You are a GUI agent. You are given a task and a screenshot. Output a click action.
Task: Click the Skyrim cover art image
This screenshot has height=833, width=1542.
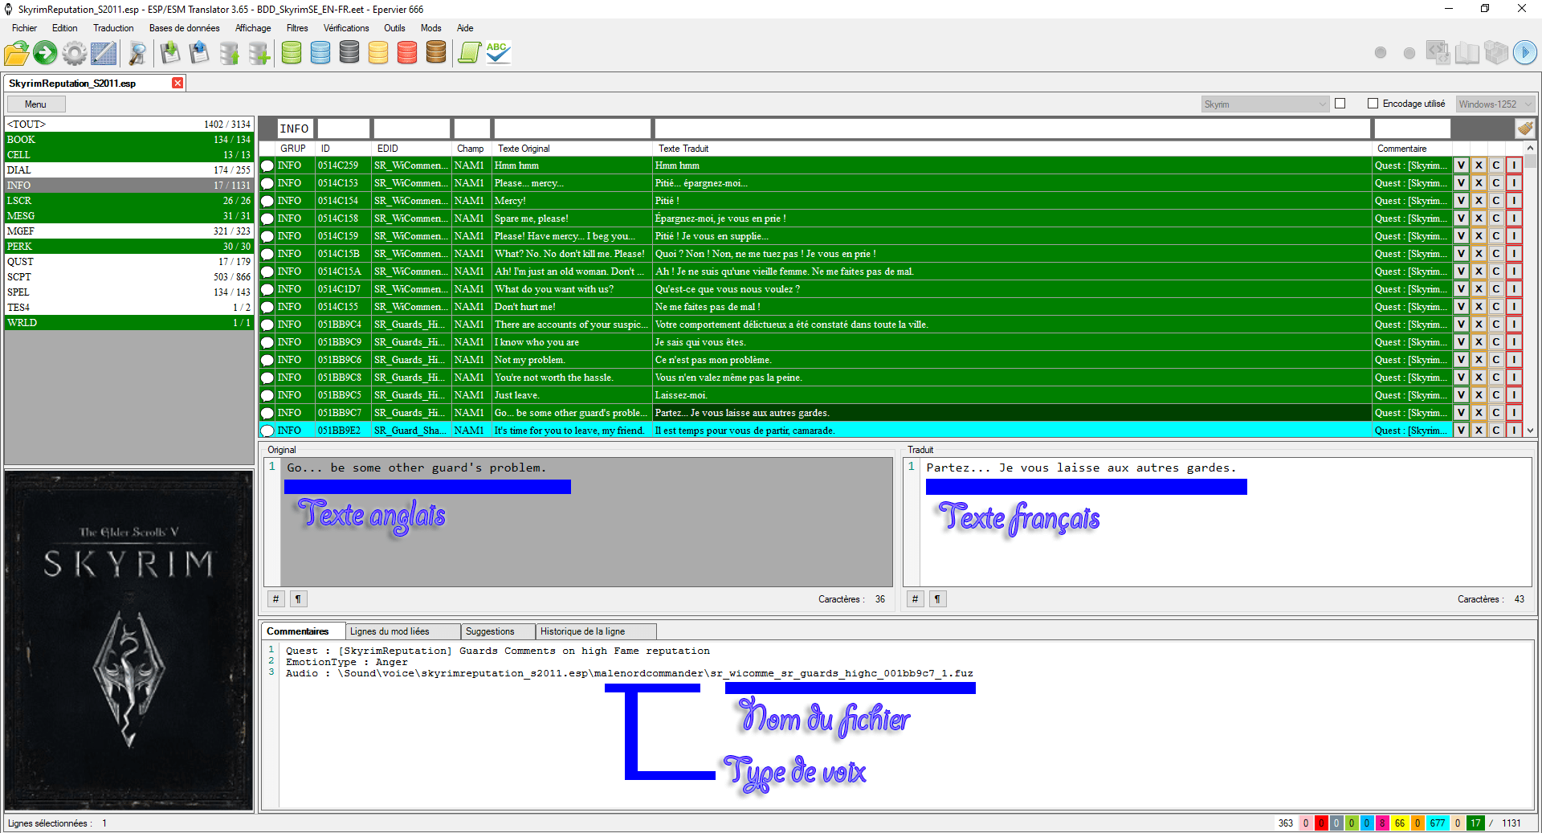pyautogui.click(x=128, y=640)
